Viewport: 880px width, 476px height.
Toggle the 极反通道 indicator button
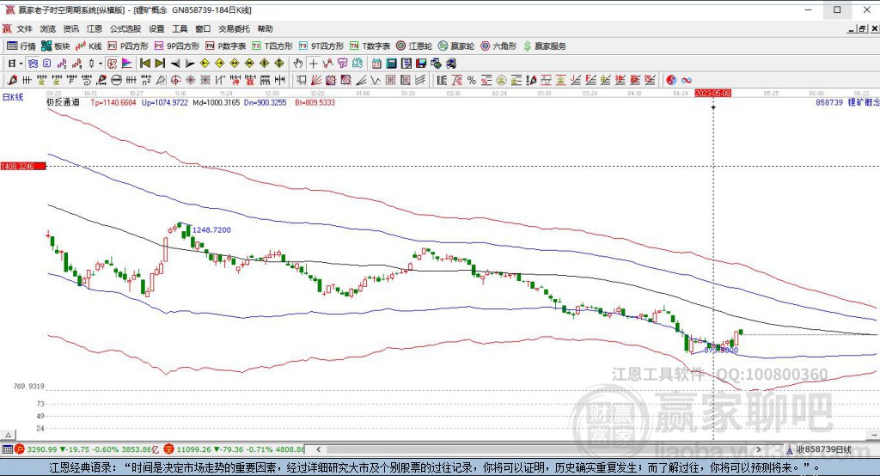pos(112,64)
